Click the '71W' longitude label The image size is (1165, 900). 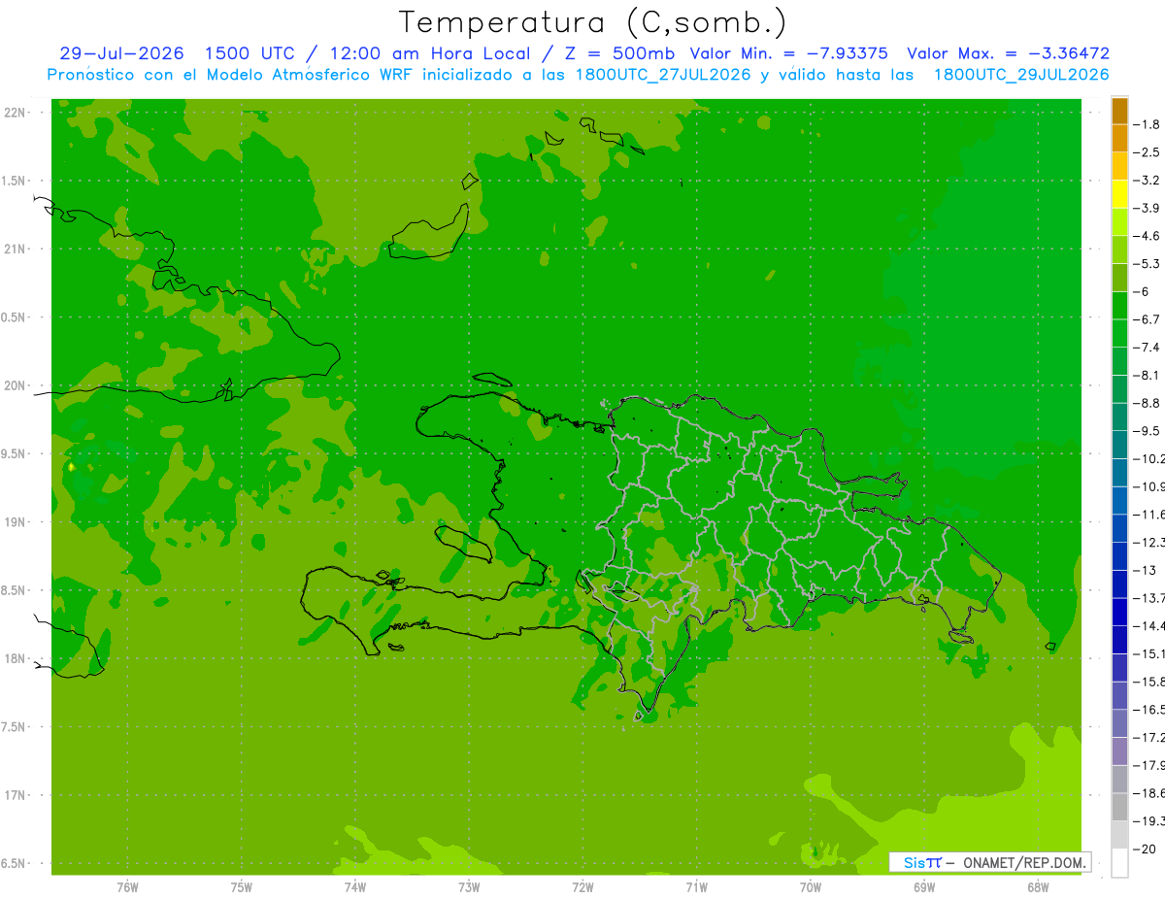tap(696, 887)
